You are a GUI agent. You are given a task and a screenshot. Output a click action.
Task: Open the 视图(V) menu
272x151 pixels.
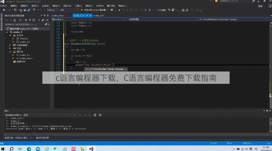[24, 6]
